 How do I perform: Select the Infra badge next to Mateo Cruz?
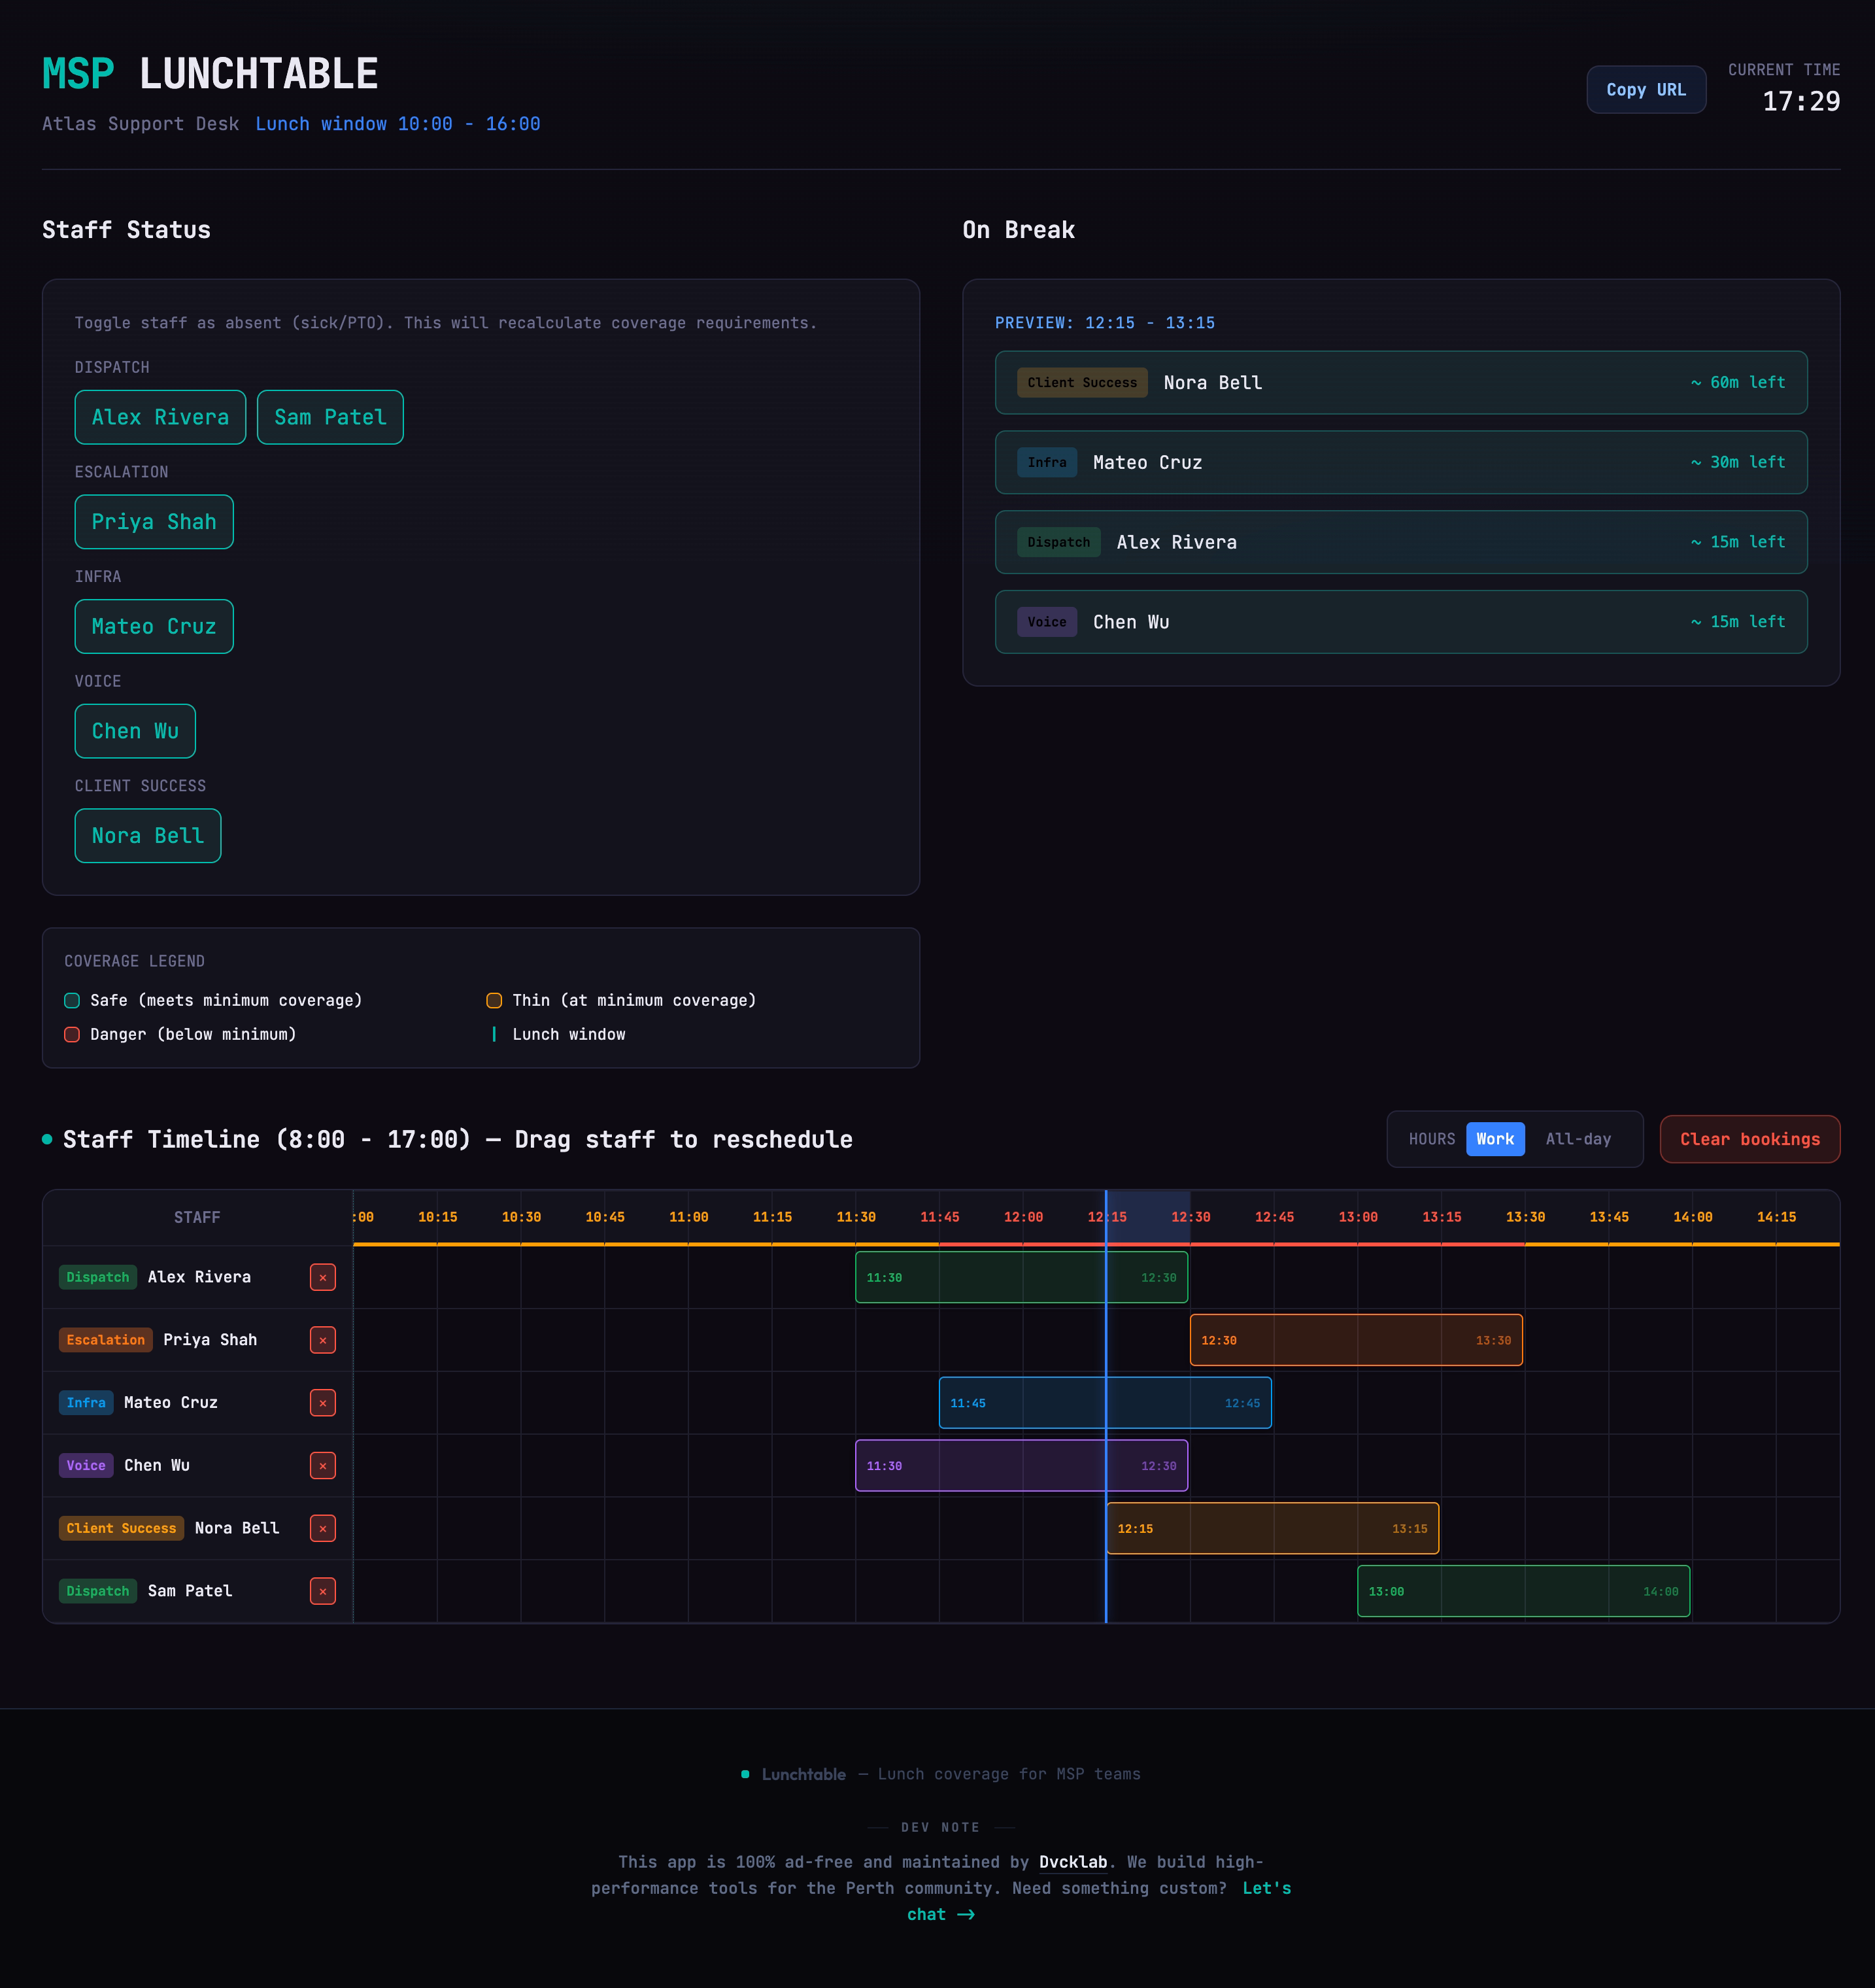(1047, 462)
